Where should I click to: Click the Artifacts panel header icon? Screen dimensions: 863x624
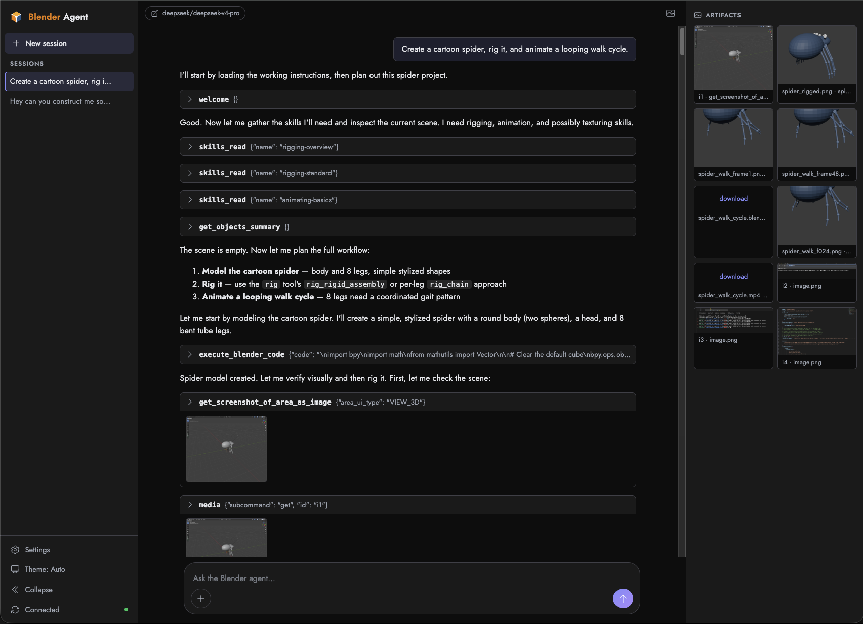click(x=698, y=15)
